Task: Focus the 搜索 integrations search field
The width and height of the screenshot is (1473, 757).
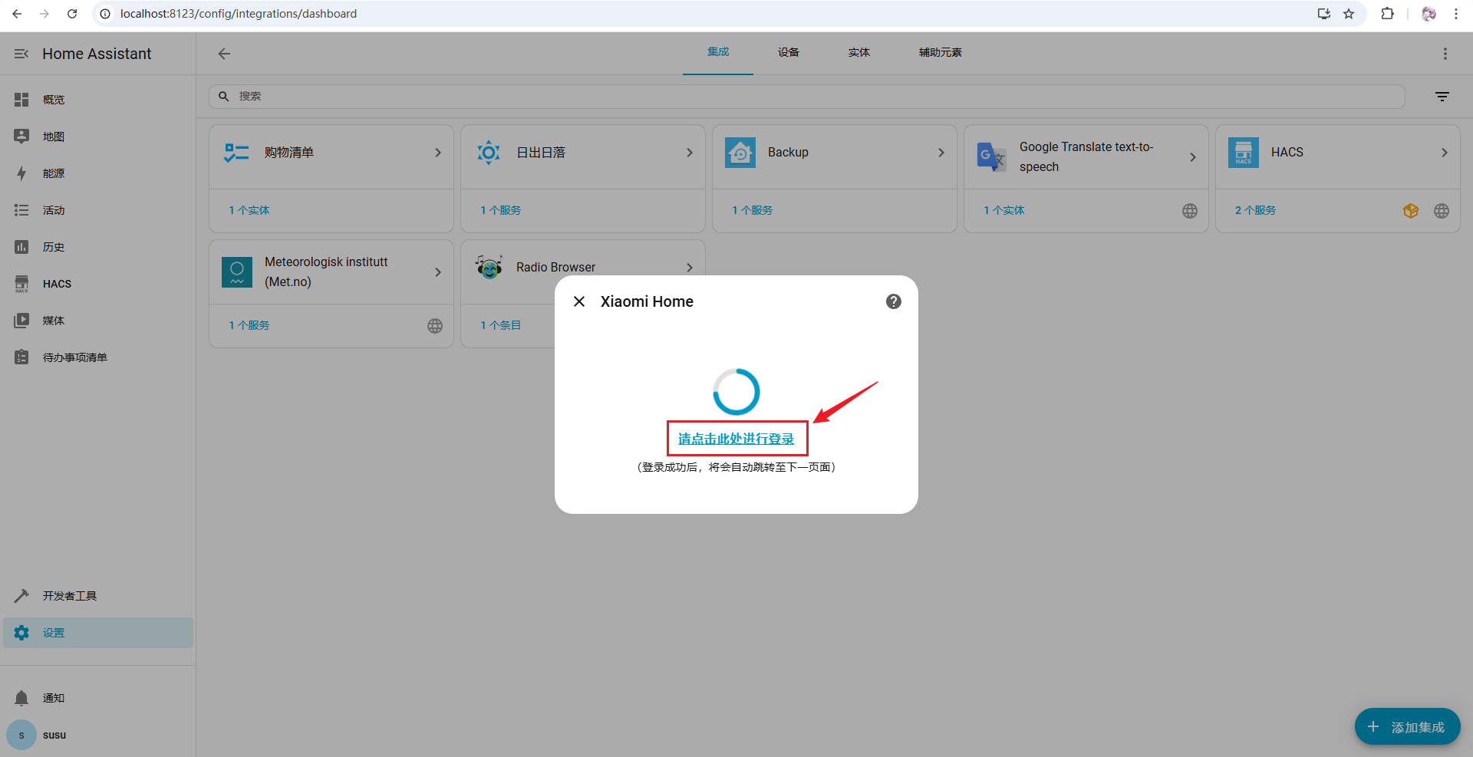Action: coord(807,97)
